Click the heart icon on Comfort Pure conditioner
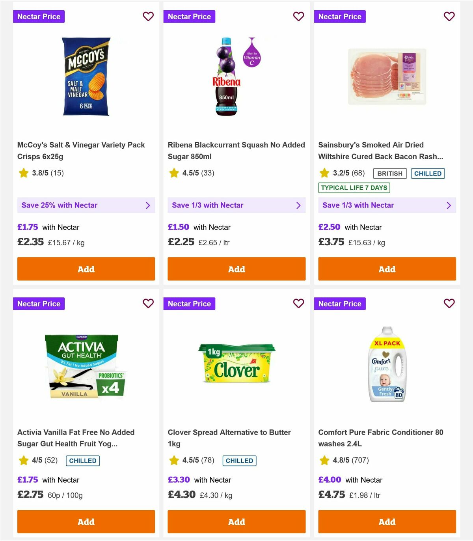Screen dimensions: 473x541 click(449, 304)
